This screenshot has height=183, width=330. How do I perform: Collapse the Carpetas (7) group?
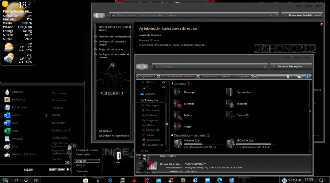pyautogui.click(x=172, y=84)
